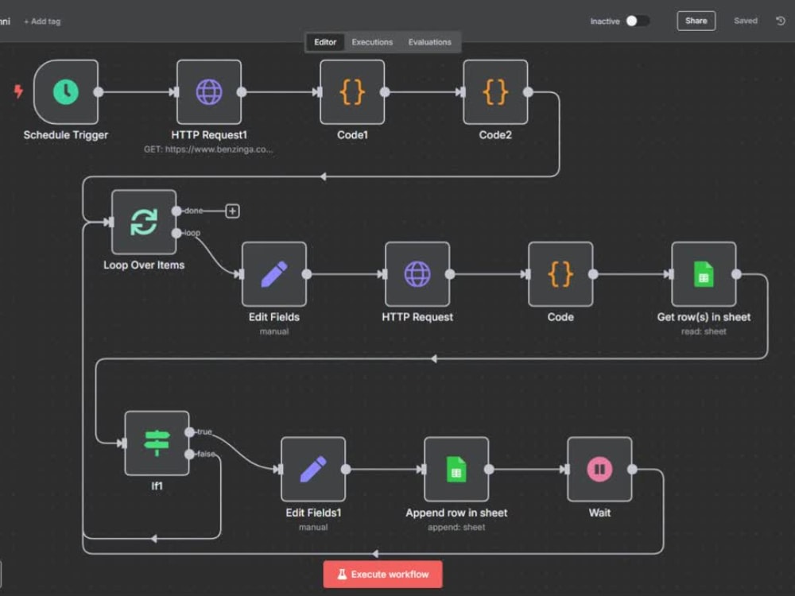Image resolution: width=795 pixels, height=596 pixels.
Task: Click the 'manual' subtitle under Edit Fields1
Action: (x=313, y=527)
